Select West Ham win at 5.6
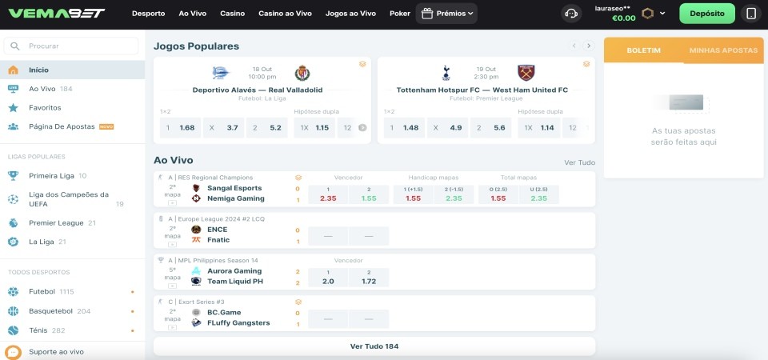 pyautogui.click(x=490, y=128)
